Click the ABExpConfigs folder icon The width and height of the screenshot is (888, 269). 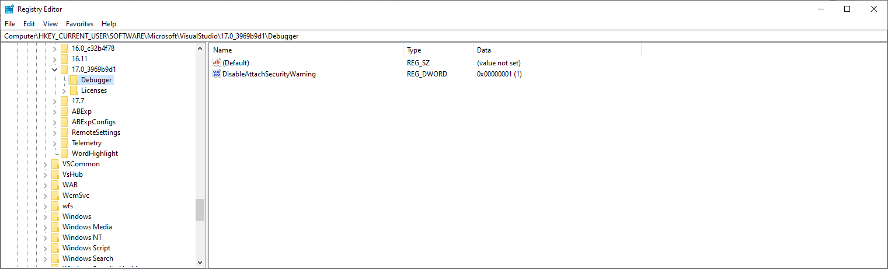[x=64, y=122]
